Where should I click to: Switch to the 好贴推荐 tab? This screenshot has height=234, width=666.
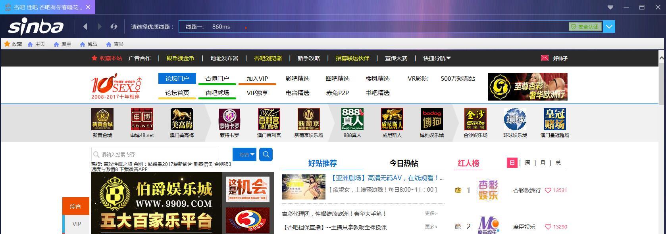click(x=322, y=163)
